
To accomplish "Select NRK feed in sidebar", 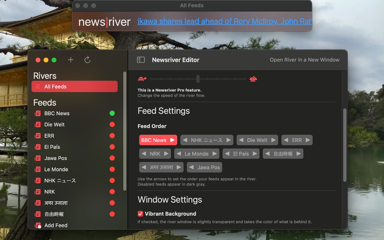I will click(x=74, y=192).
